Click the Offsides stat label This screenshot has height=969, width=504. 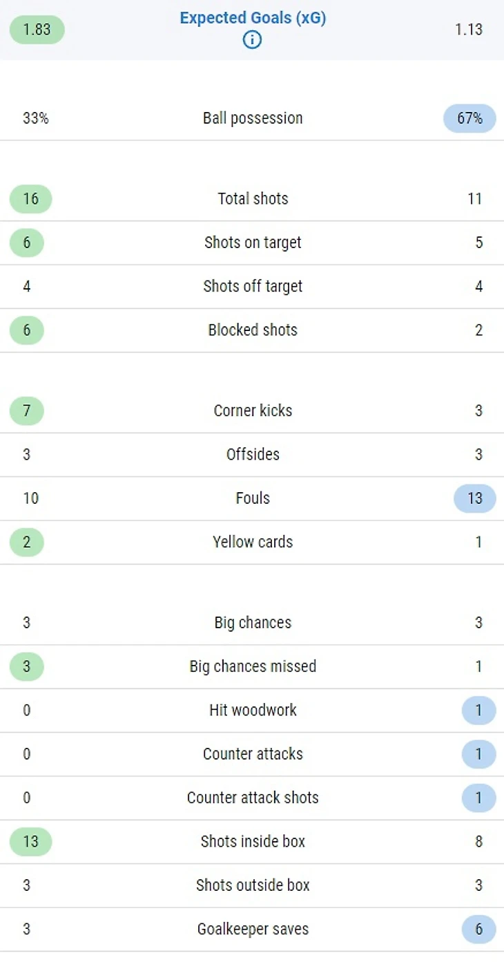pyautogui.click(x=253, y=454)
